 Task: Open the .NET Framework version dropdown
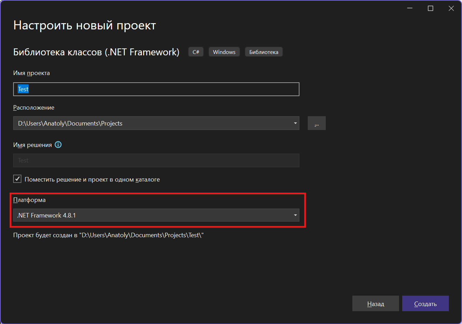click(295, 215)
